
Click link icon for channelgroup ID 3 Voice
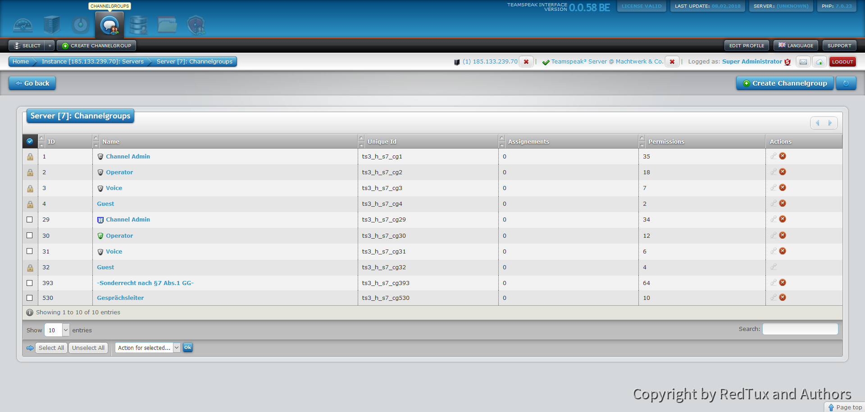[x=774, y=187]
